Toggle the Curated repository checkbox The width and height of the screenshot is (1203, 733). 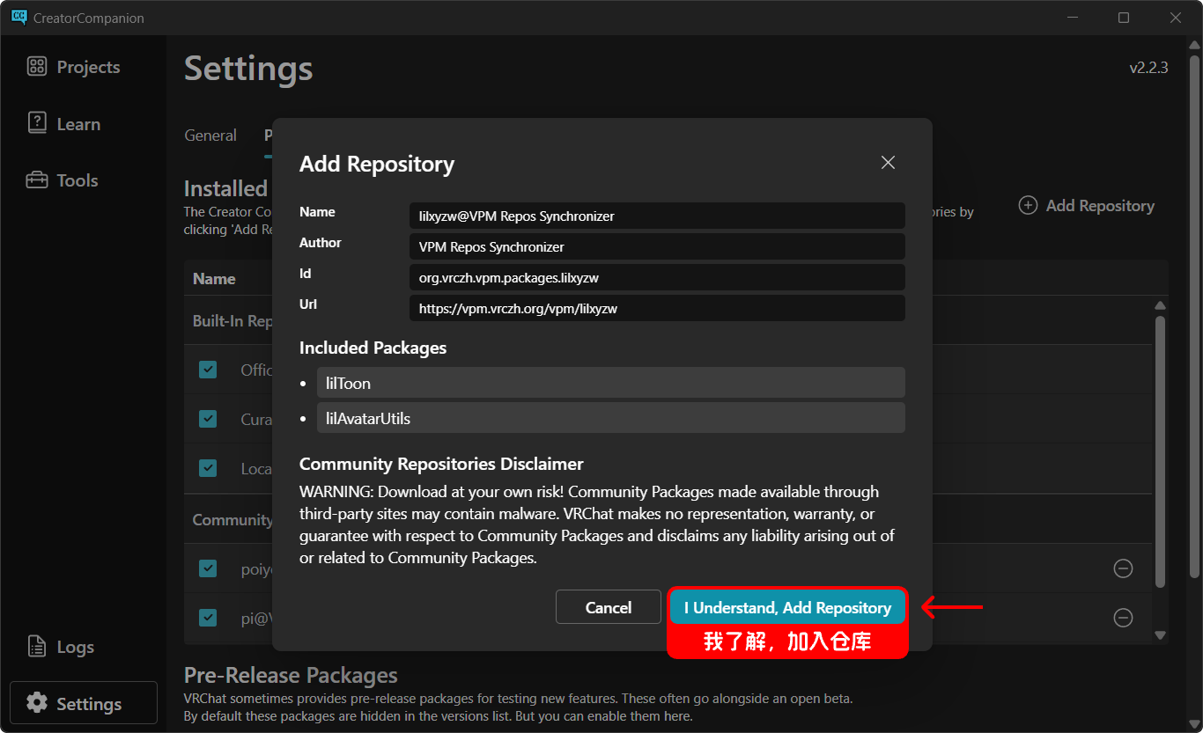coord(208,419)
